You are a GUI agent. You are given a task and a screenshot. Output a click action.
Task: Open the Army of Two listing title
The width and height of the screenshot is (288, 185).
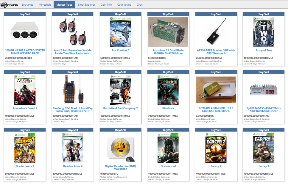(x=264, y=50)
